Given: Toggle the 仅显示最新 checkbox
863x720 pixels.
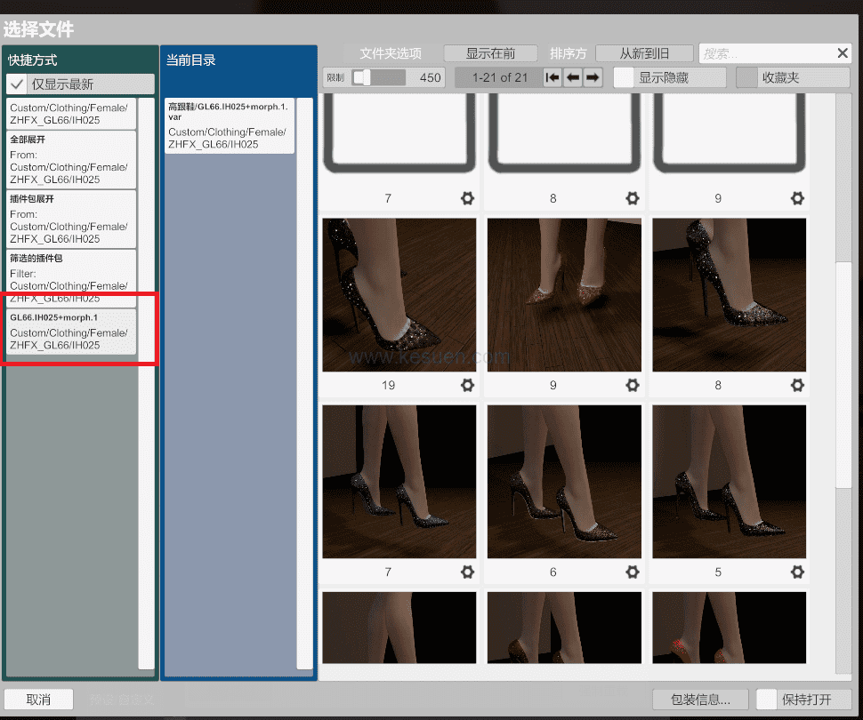Looking at the screenshot, I should pyautogui.click(x=17, y=84).
